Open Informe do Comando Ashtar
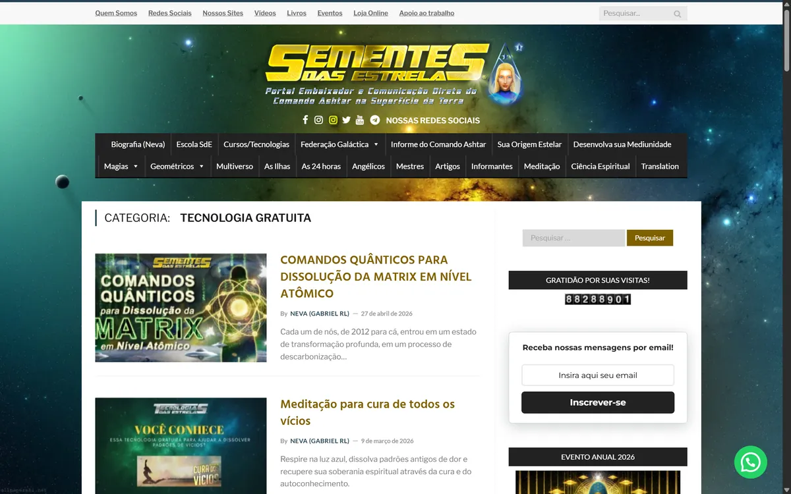The image size is (791, 494). click(x=438, y=144)
